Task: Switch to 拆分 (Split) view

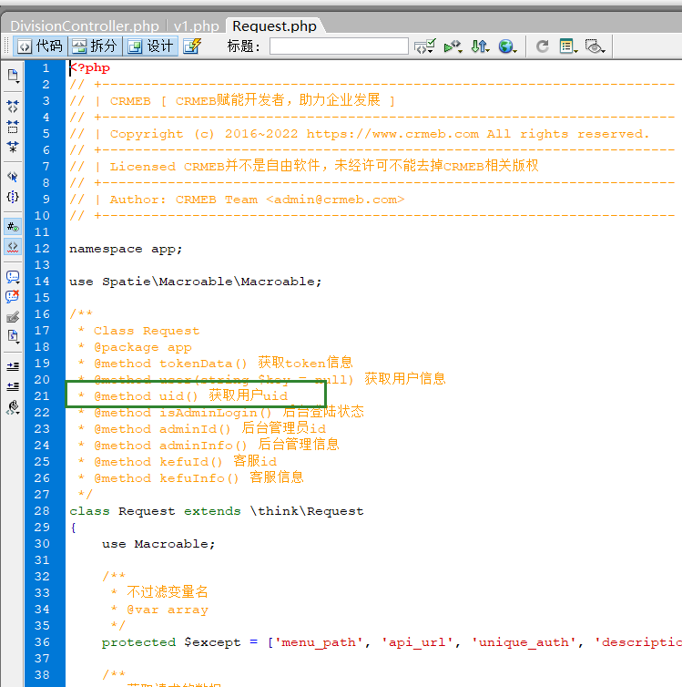Action: coord(95,46)
